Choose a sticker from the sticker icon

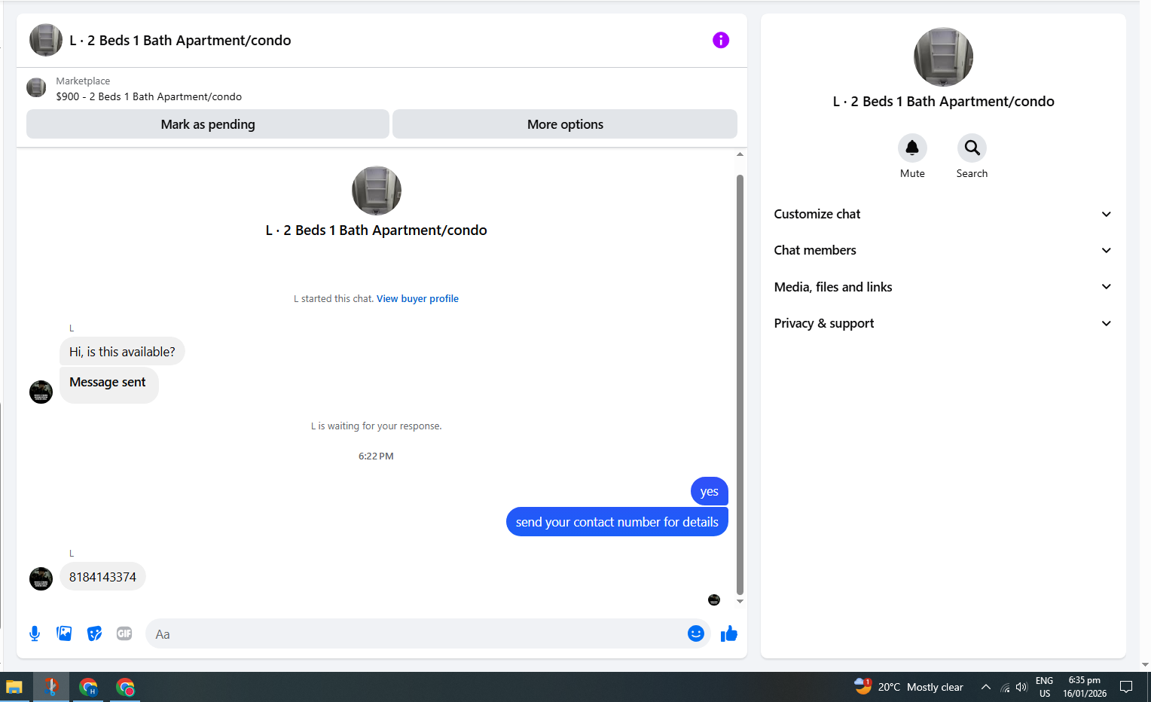(94, 633)
